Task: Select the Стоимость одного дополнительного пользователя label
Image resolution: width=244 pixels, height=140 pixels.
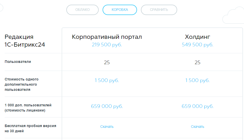Action: (x=22, y=84)
